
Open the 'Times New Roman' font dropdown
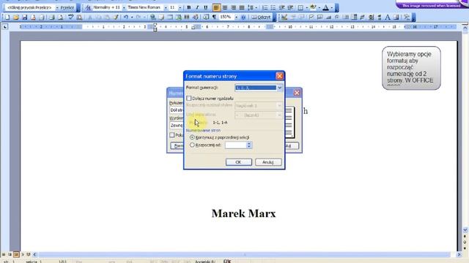tap(166, 7)
